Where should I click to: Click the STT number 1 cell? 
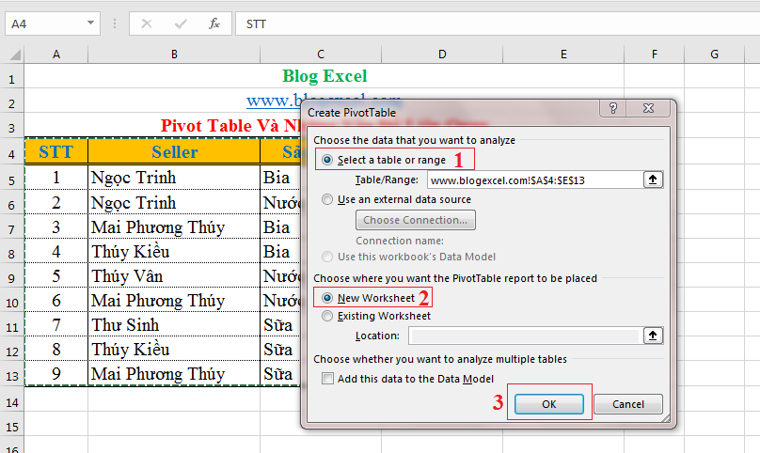point(56,178)
